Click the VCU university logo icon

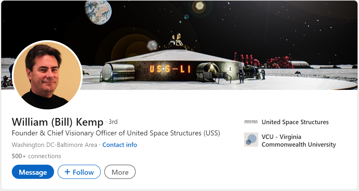click(x=251, y=140)
